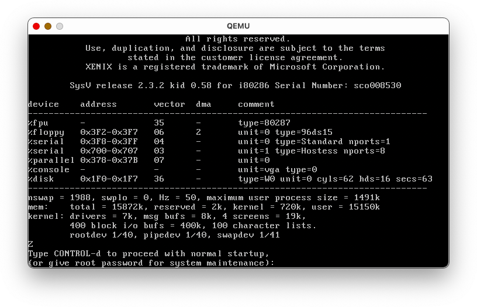Click parallel address '0x378-0x37B'
This screenshot has width=477, height=307.
click(x=109, y=161)
